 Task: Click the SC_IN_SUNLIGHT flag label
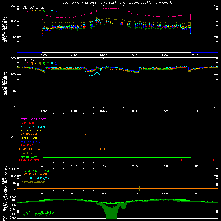coord(32,130)
